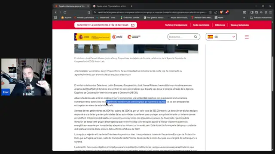Click the Raúl name label
This screenshot has width=275, height=154.
click(x=6, y=92)
